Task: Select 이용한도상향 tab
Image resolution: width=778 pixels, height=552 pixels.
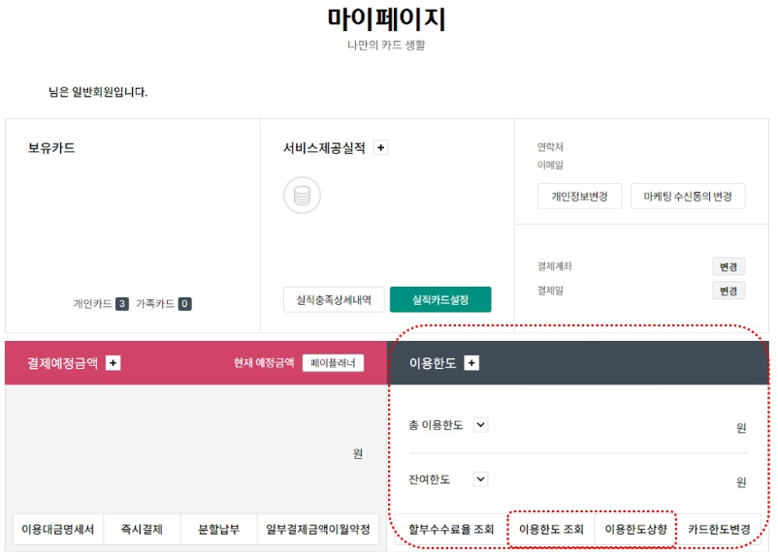Action: pyautogui.click(x=635, y=529)
